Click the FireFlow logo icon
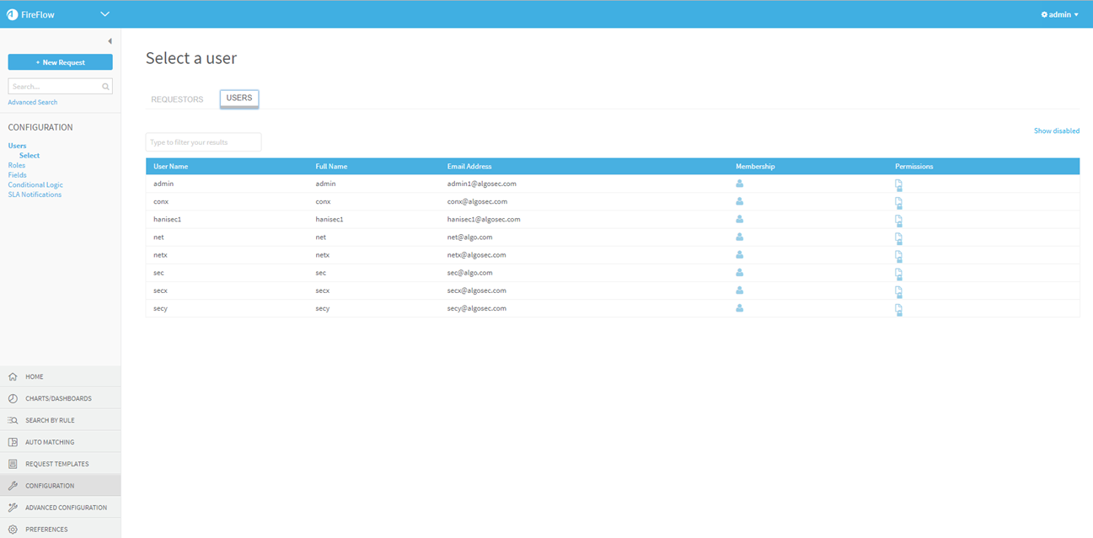The image size is (1093, 538). pyautogui.click(x=12, y=14)
